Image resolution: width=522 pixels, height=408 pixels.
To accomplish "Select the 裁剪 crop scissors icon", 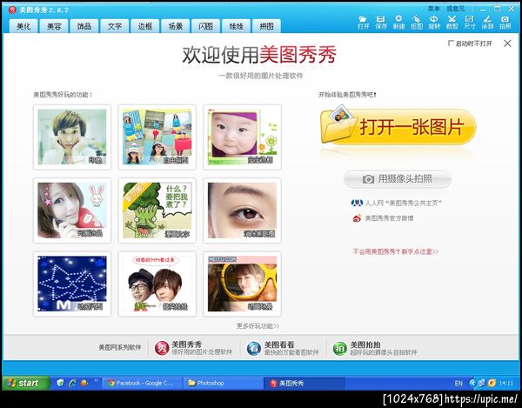I will click(452, 23).
